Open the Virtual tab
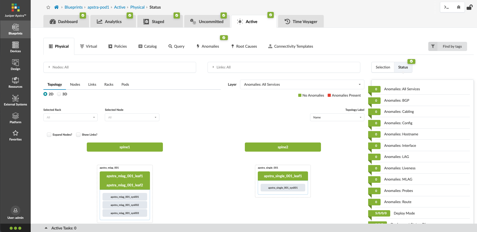 89,46
